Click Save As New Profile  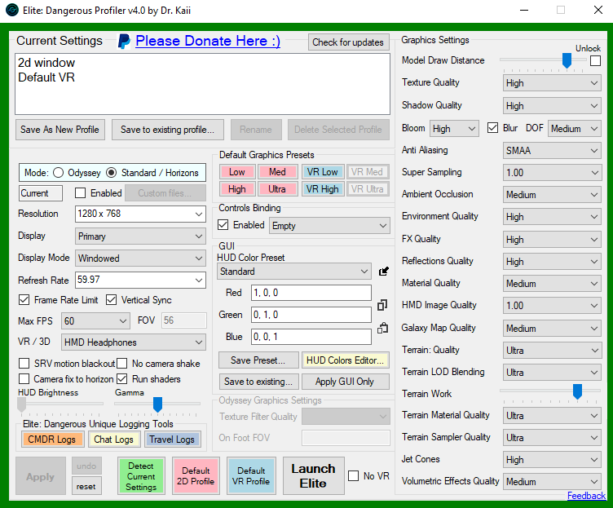coord(60,130)
